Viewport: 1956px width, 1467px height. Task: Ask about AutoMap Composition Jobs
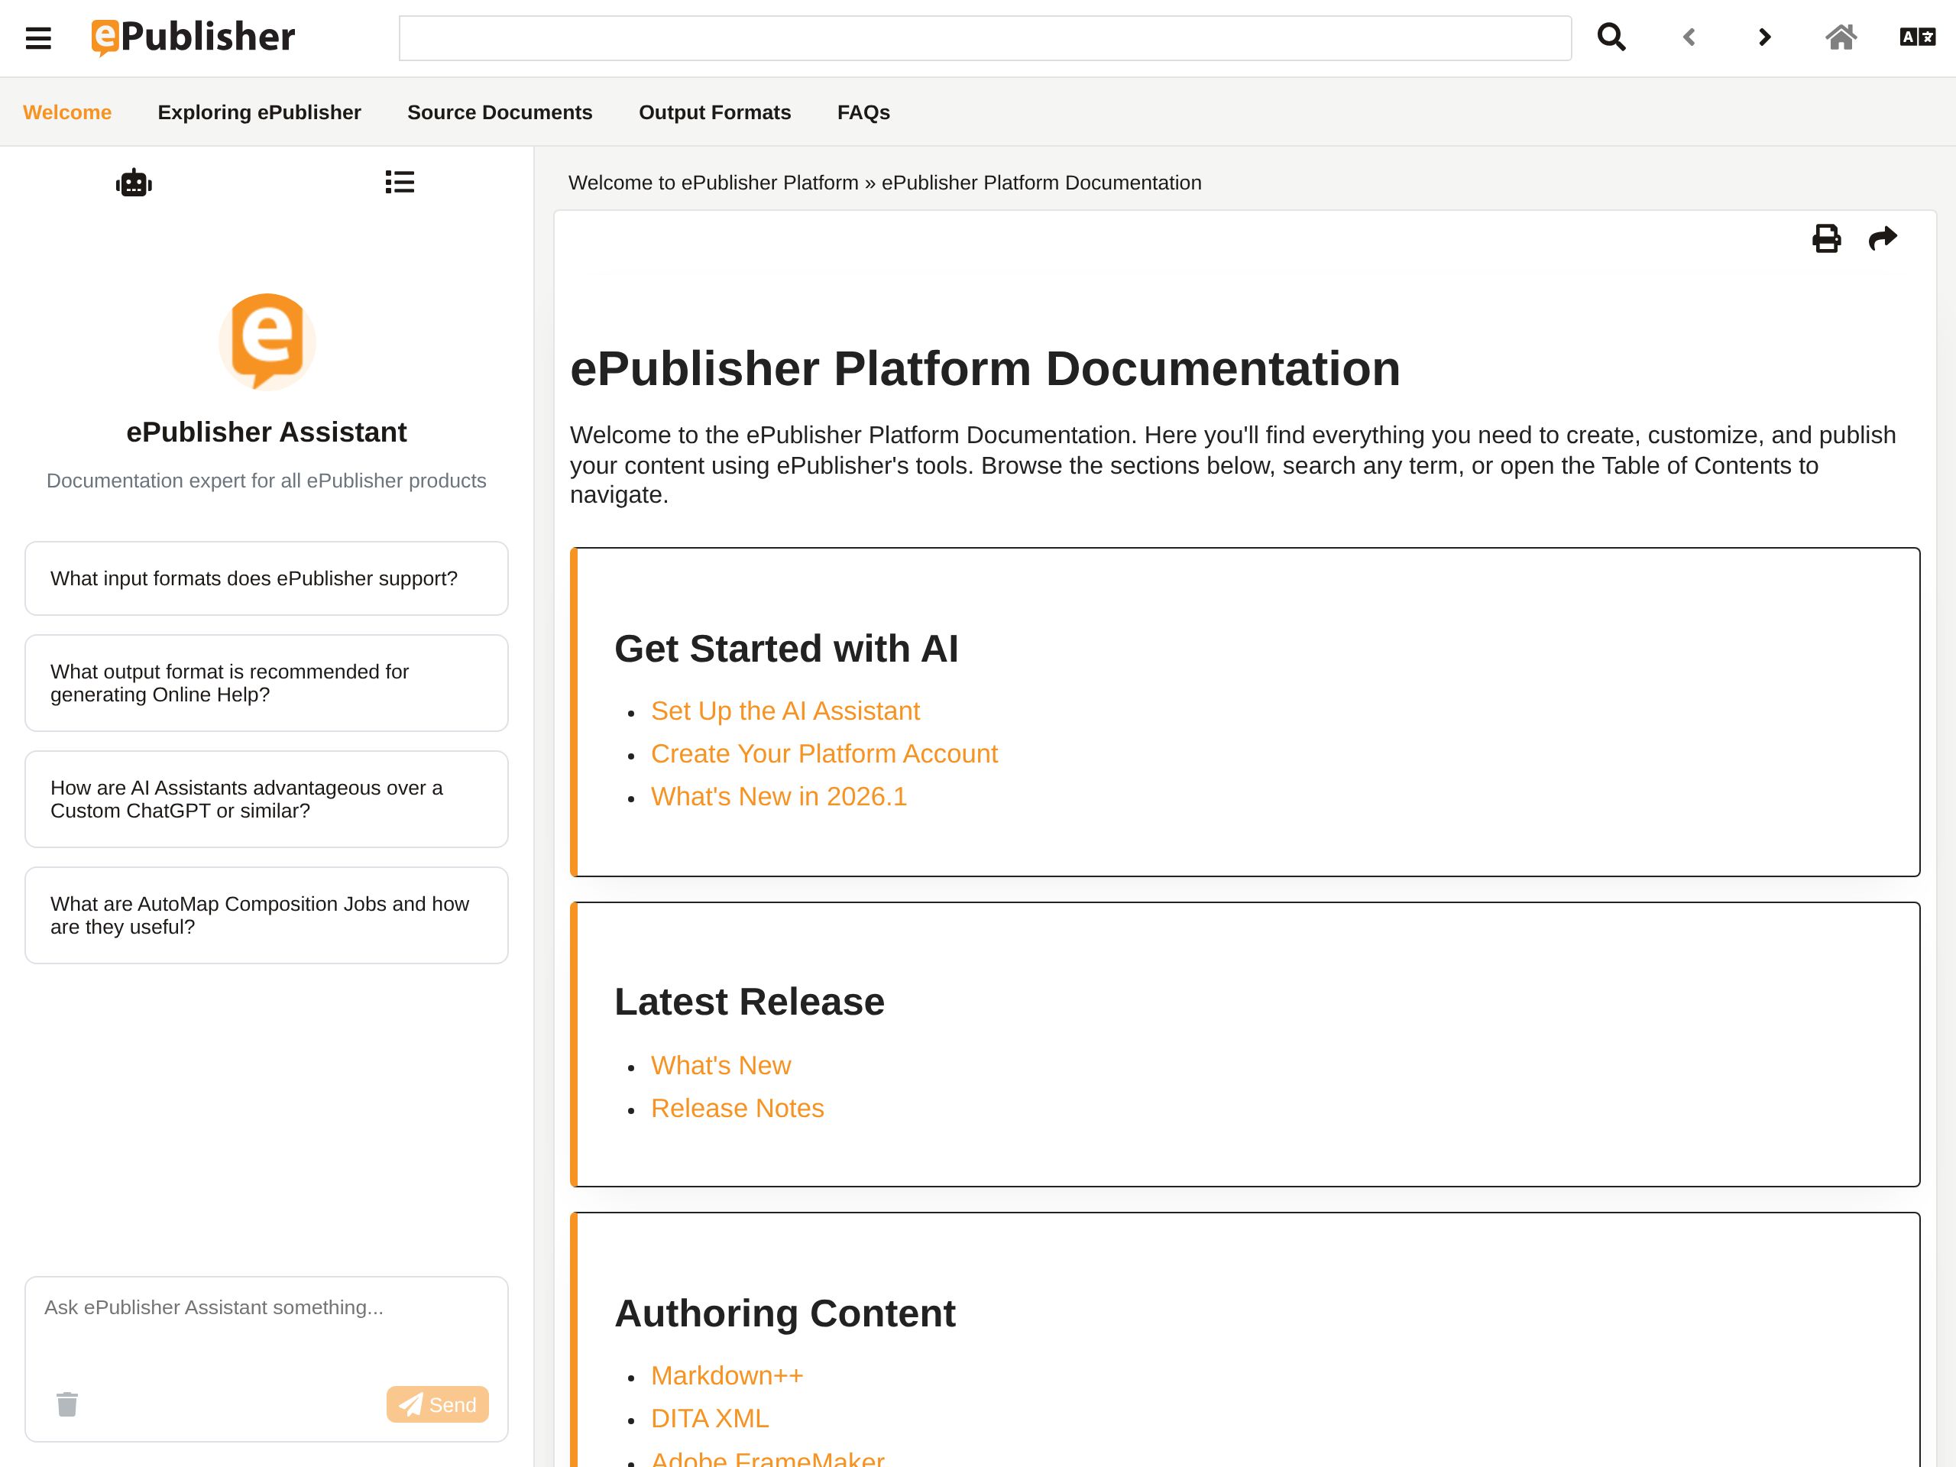[x=267, y=915]
